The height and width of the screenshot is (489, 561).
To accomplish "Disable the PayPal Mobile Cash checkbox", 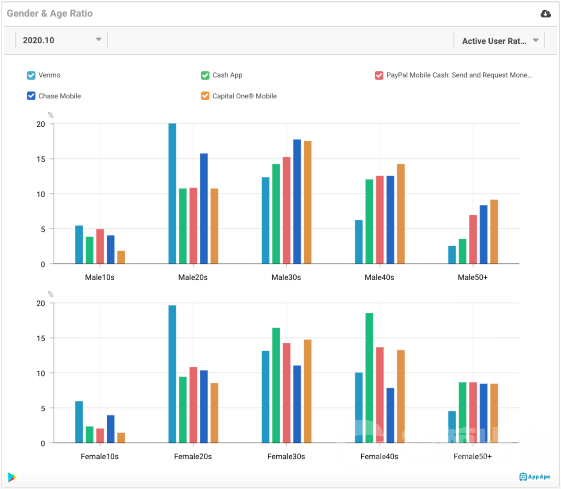I will [x=379, y=75].
